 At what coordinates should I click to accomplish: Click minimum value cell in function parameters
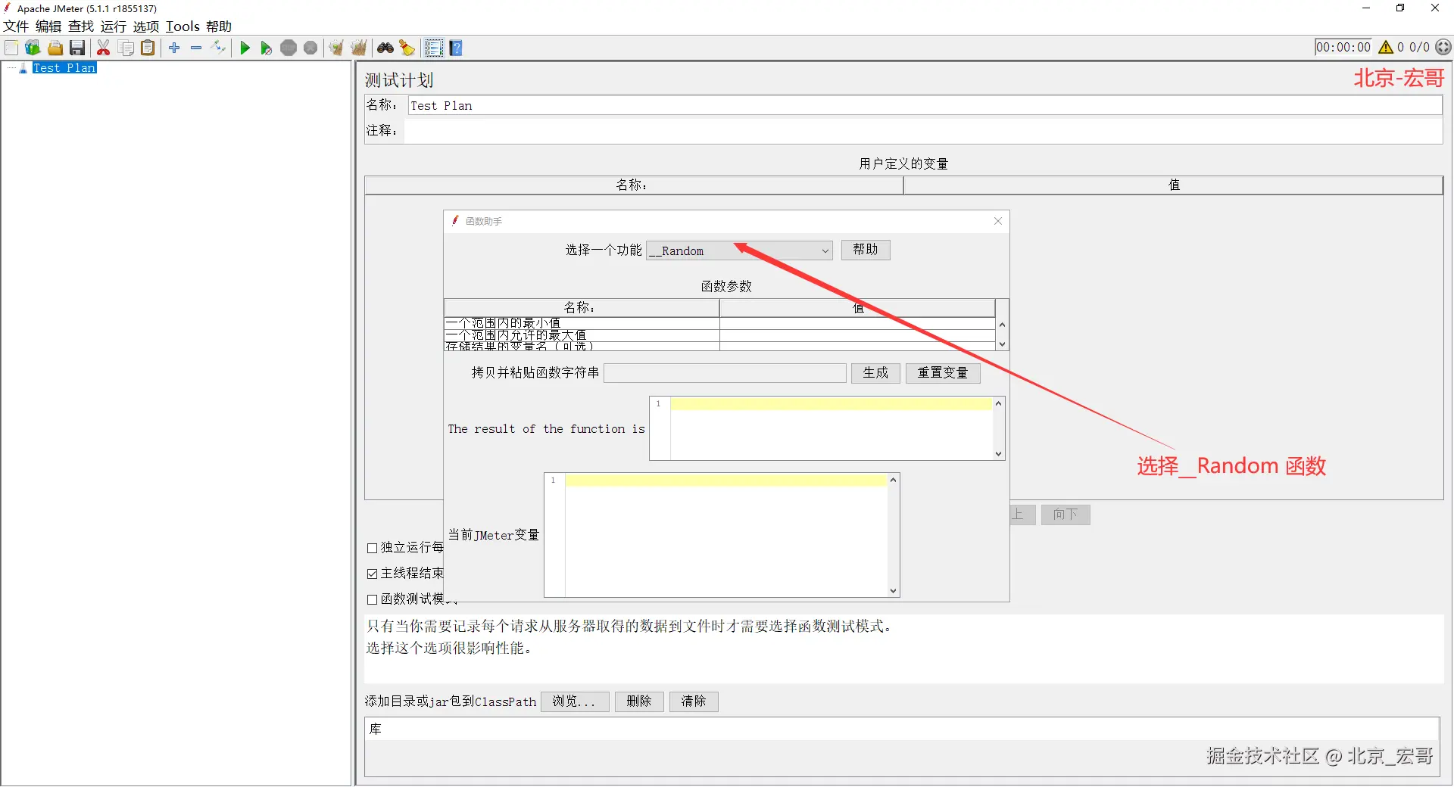coord(856,323)
